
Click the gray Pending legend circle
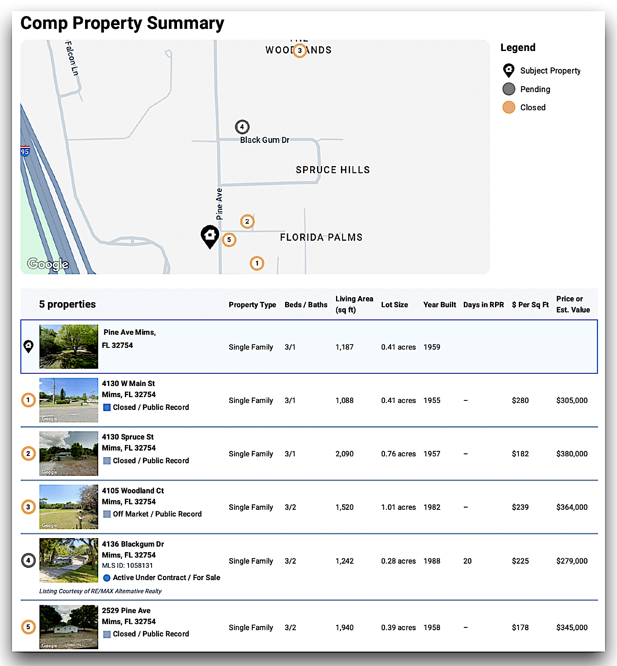point(509,89)
